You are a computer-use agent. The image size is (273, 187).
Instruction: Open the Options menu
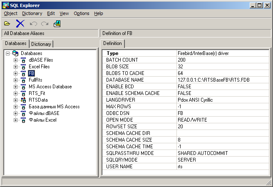tap(81, 13)
